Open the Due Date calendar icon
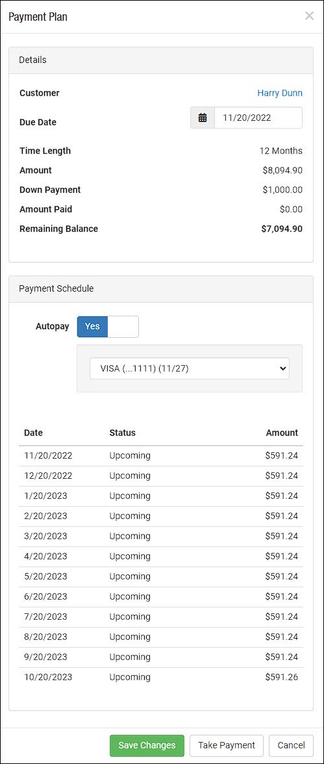 203,118
